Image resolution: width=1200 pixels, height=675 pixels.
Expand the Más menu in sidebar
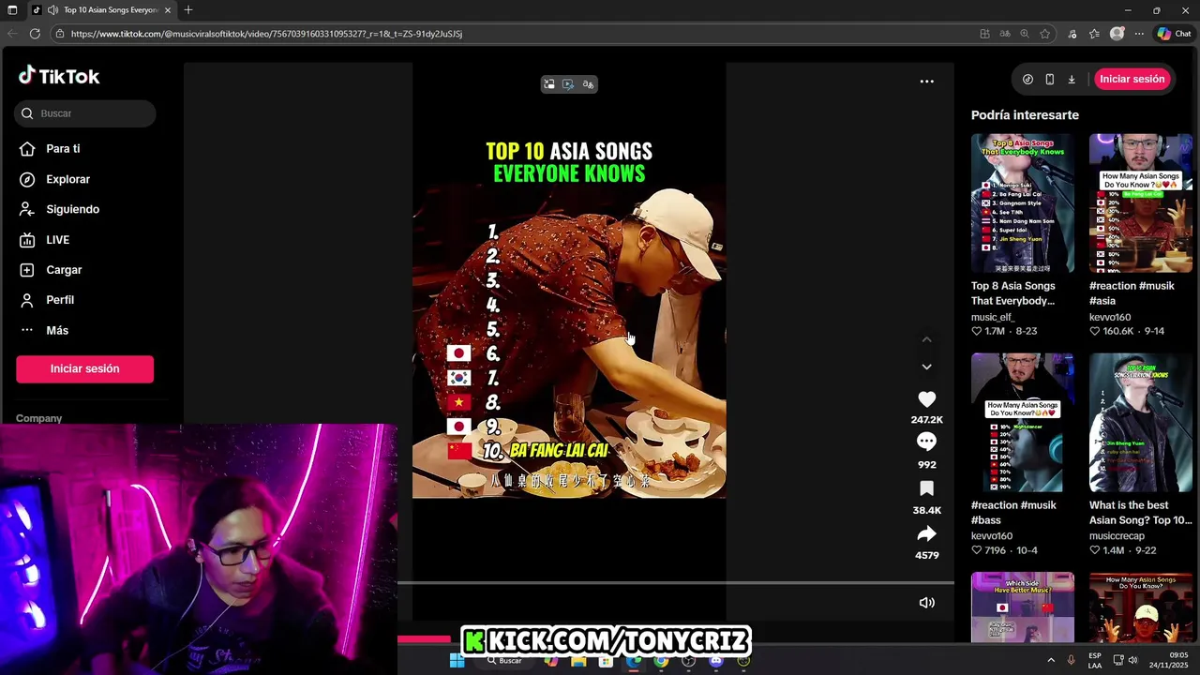[57, 330]
